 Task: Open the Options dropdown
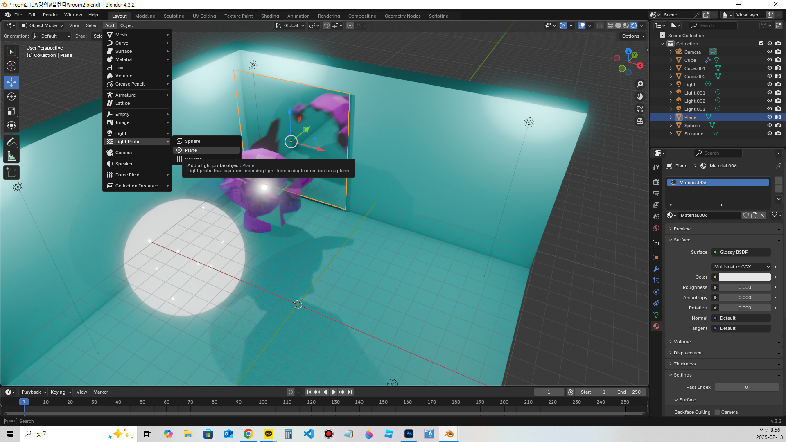coord(633,36)
